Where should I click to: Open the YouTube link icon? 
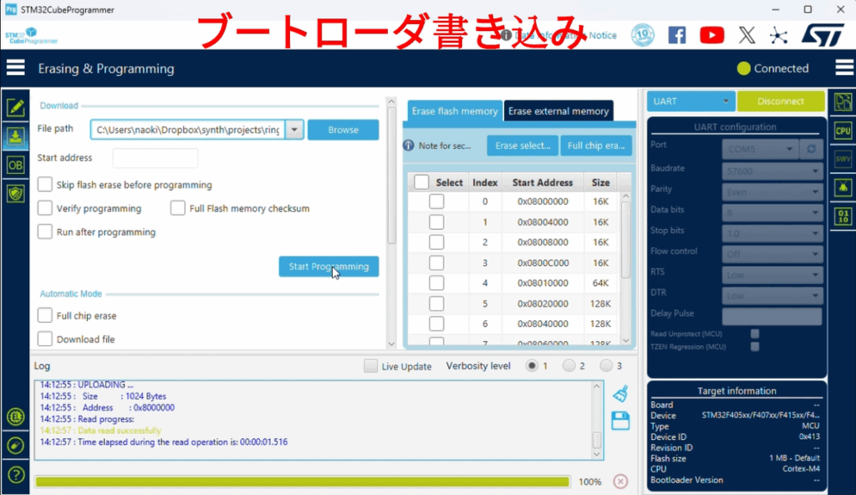[x=712, y=35]
